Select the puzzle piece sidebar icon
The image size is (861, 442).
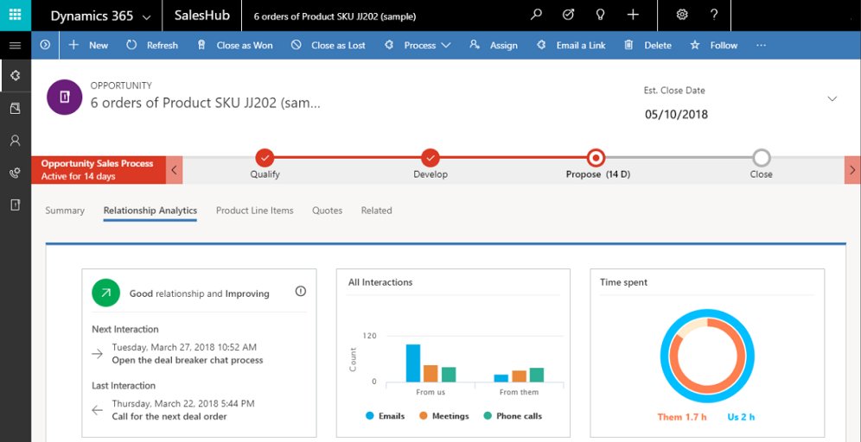tap(16, 76)
